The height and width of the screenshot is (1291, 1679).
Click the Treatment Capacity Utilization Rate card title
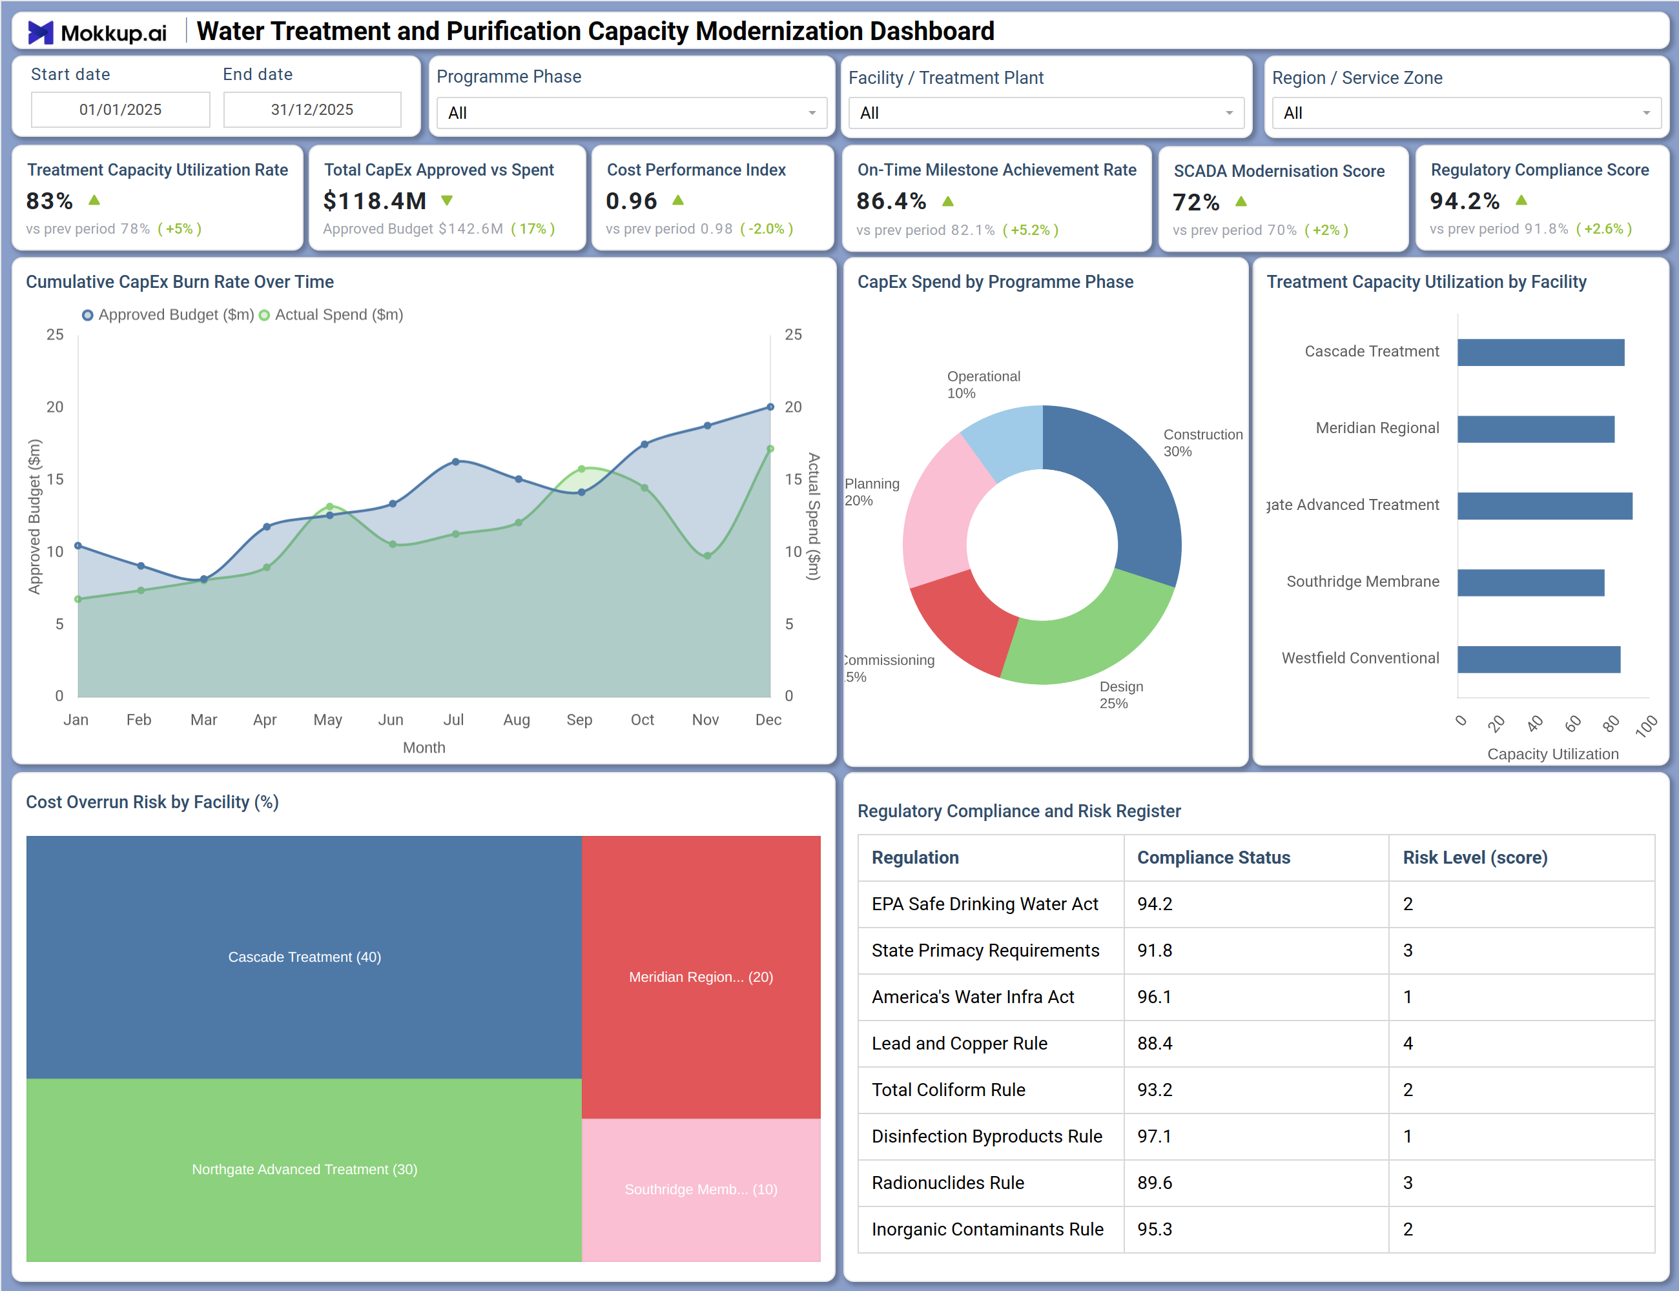[x=158, y=170]
